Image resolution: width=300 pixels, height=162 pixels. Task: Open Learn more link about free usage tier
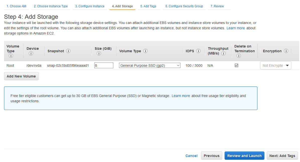pyautogui.click(x=181, y=96)
